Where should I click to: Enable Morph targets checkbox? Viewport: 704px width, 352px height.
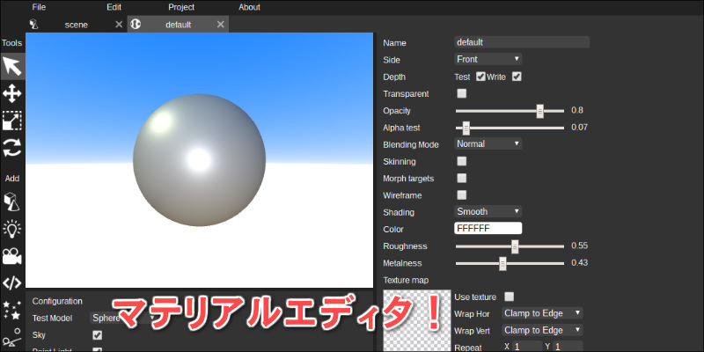pos(461,179)
